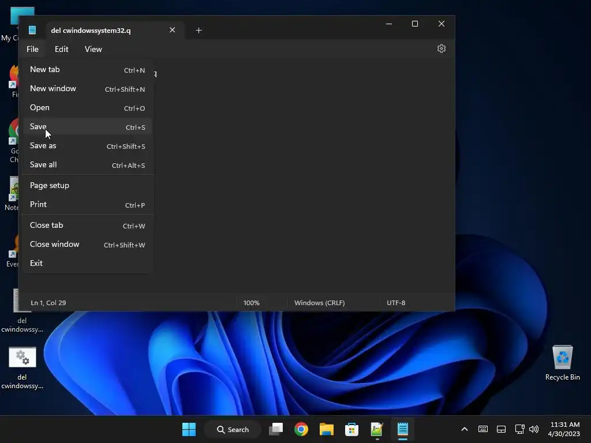Click UTF-8 encoding status entry
The height and width of the screenshot is (443, 591).
[x=396, y=303]
